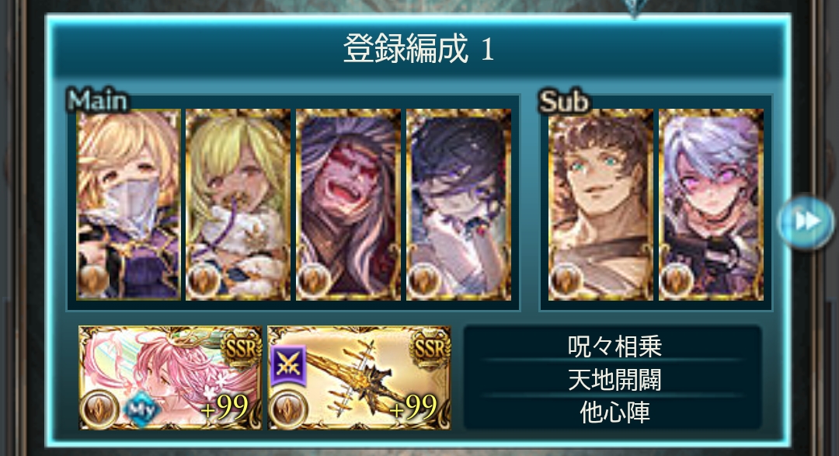Click the purple crossed-swords weapon type icon
Image resolution: width=839 pixels, height=456 pixels.
[x=288, y=365]
